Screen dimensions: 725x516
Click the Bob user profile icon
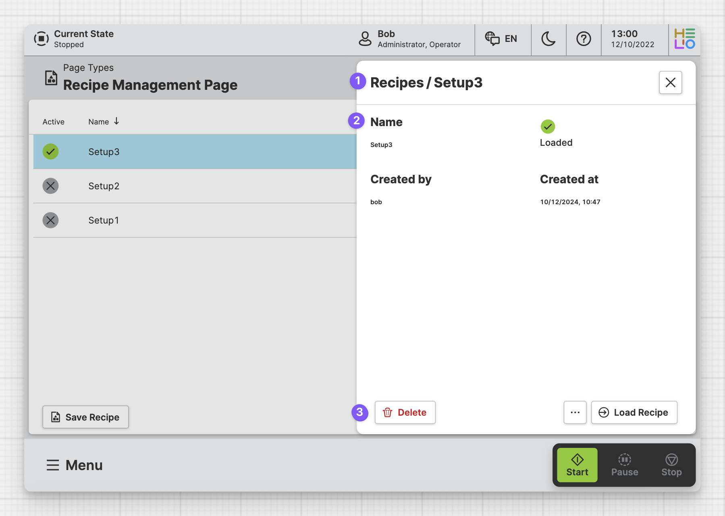click(x=365, y=39)
